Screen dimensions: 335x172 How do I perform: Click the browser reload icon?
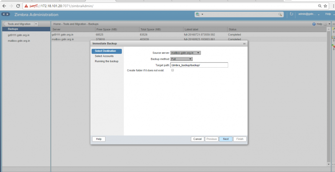(18, 6)
